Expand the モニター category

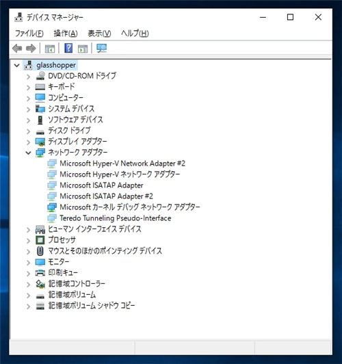pyautogui.click(x=28, y=263)
